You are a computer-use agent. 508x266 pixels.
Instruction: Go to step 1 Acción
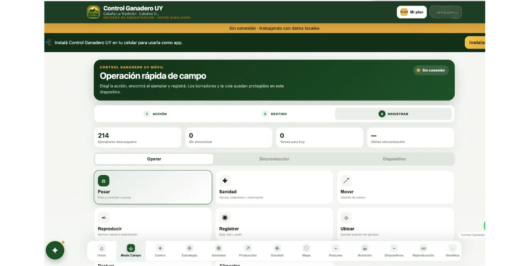click(155, 114)
